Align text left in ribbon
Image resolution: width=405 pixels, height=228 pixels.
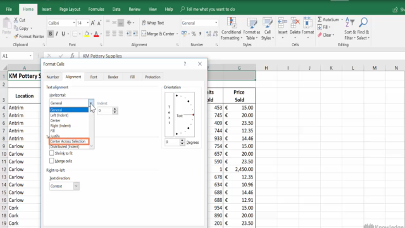pos(108,34)
